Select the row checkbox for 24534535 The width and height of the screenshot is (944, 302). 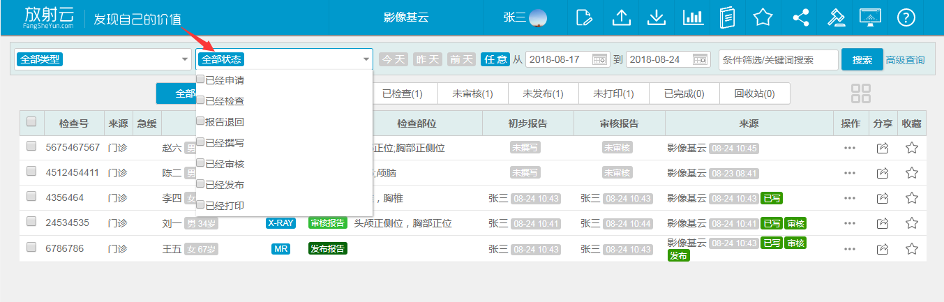point(31,222)
